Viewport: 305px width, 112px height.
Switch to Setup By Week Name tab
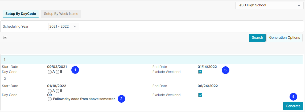tap(61, 14)
